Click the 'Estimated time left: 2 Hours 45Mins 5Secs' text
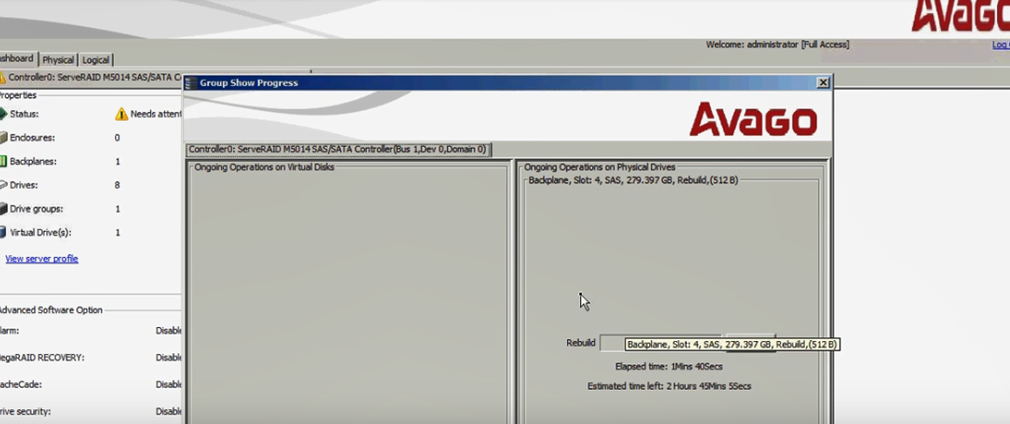This screenshot has width=1010, height=424. [668, 386]
